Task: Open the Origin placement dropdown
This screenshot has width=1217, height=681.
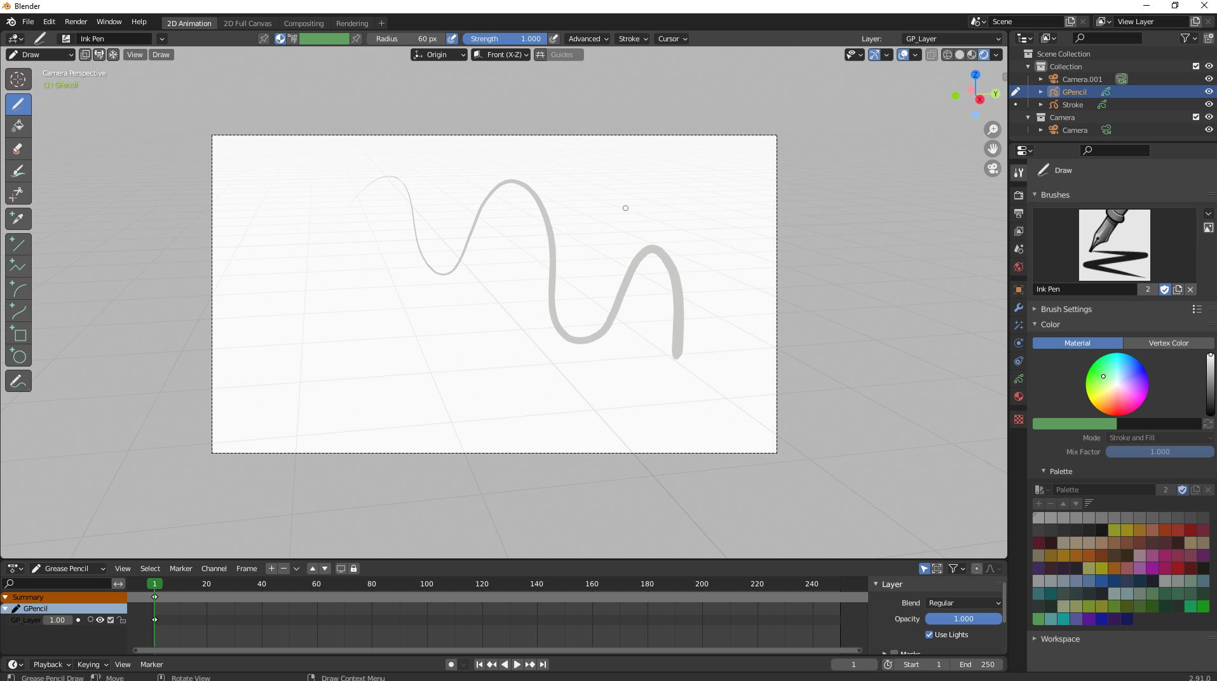Action: [x=439, y=55]
